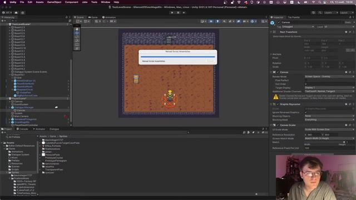This screenshot has height=200, width=356.
Task: Open the Window menu
Action: 105,2
